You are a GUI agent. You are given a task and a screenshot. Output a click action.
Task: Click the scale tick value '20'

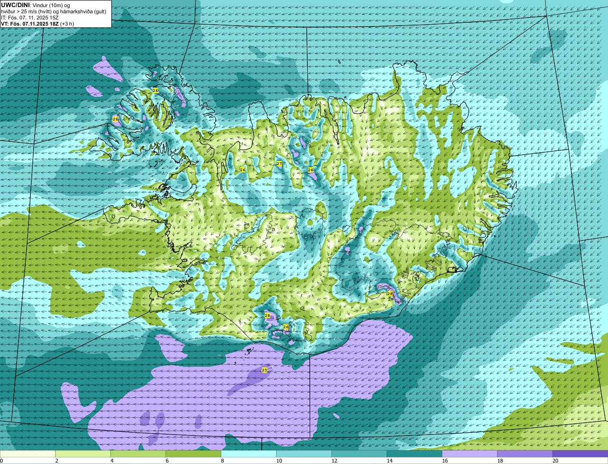[x=555, y=461]
